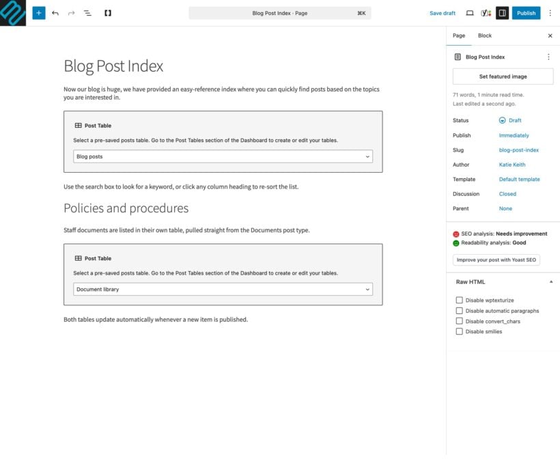Change the author Katie Keith
Viewport: 560px width, 465px height.
click(512, 165)
